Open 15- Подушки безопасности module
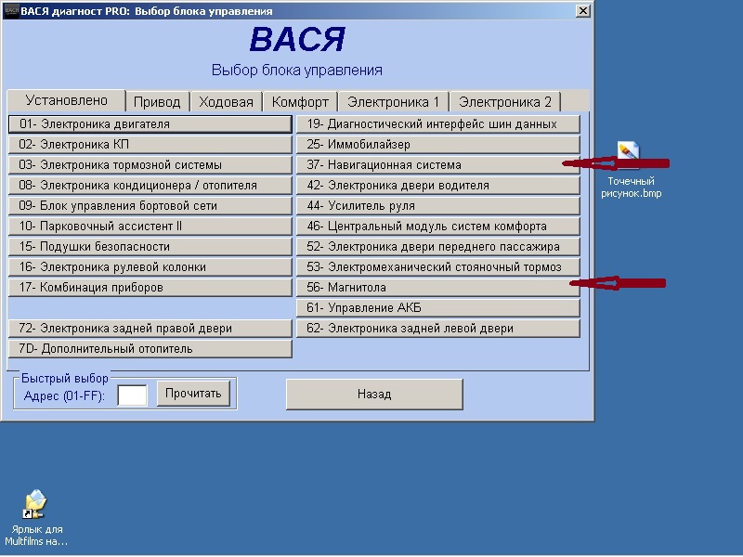 [150, 246]
